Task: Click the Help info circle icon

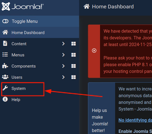Action: tap(5, 99)
